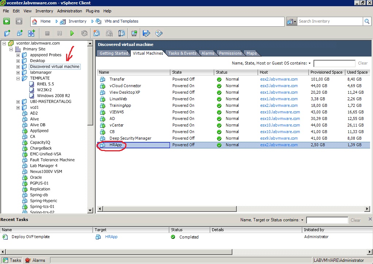Viewport: 373px width, 264px height.
Task: Click the Reset toolbar icon
Action: 84,33
